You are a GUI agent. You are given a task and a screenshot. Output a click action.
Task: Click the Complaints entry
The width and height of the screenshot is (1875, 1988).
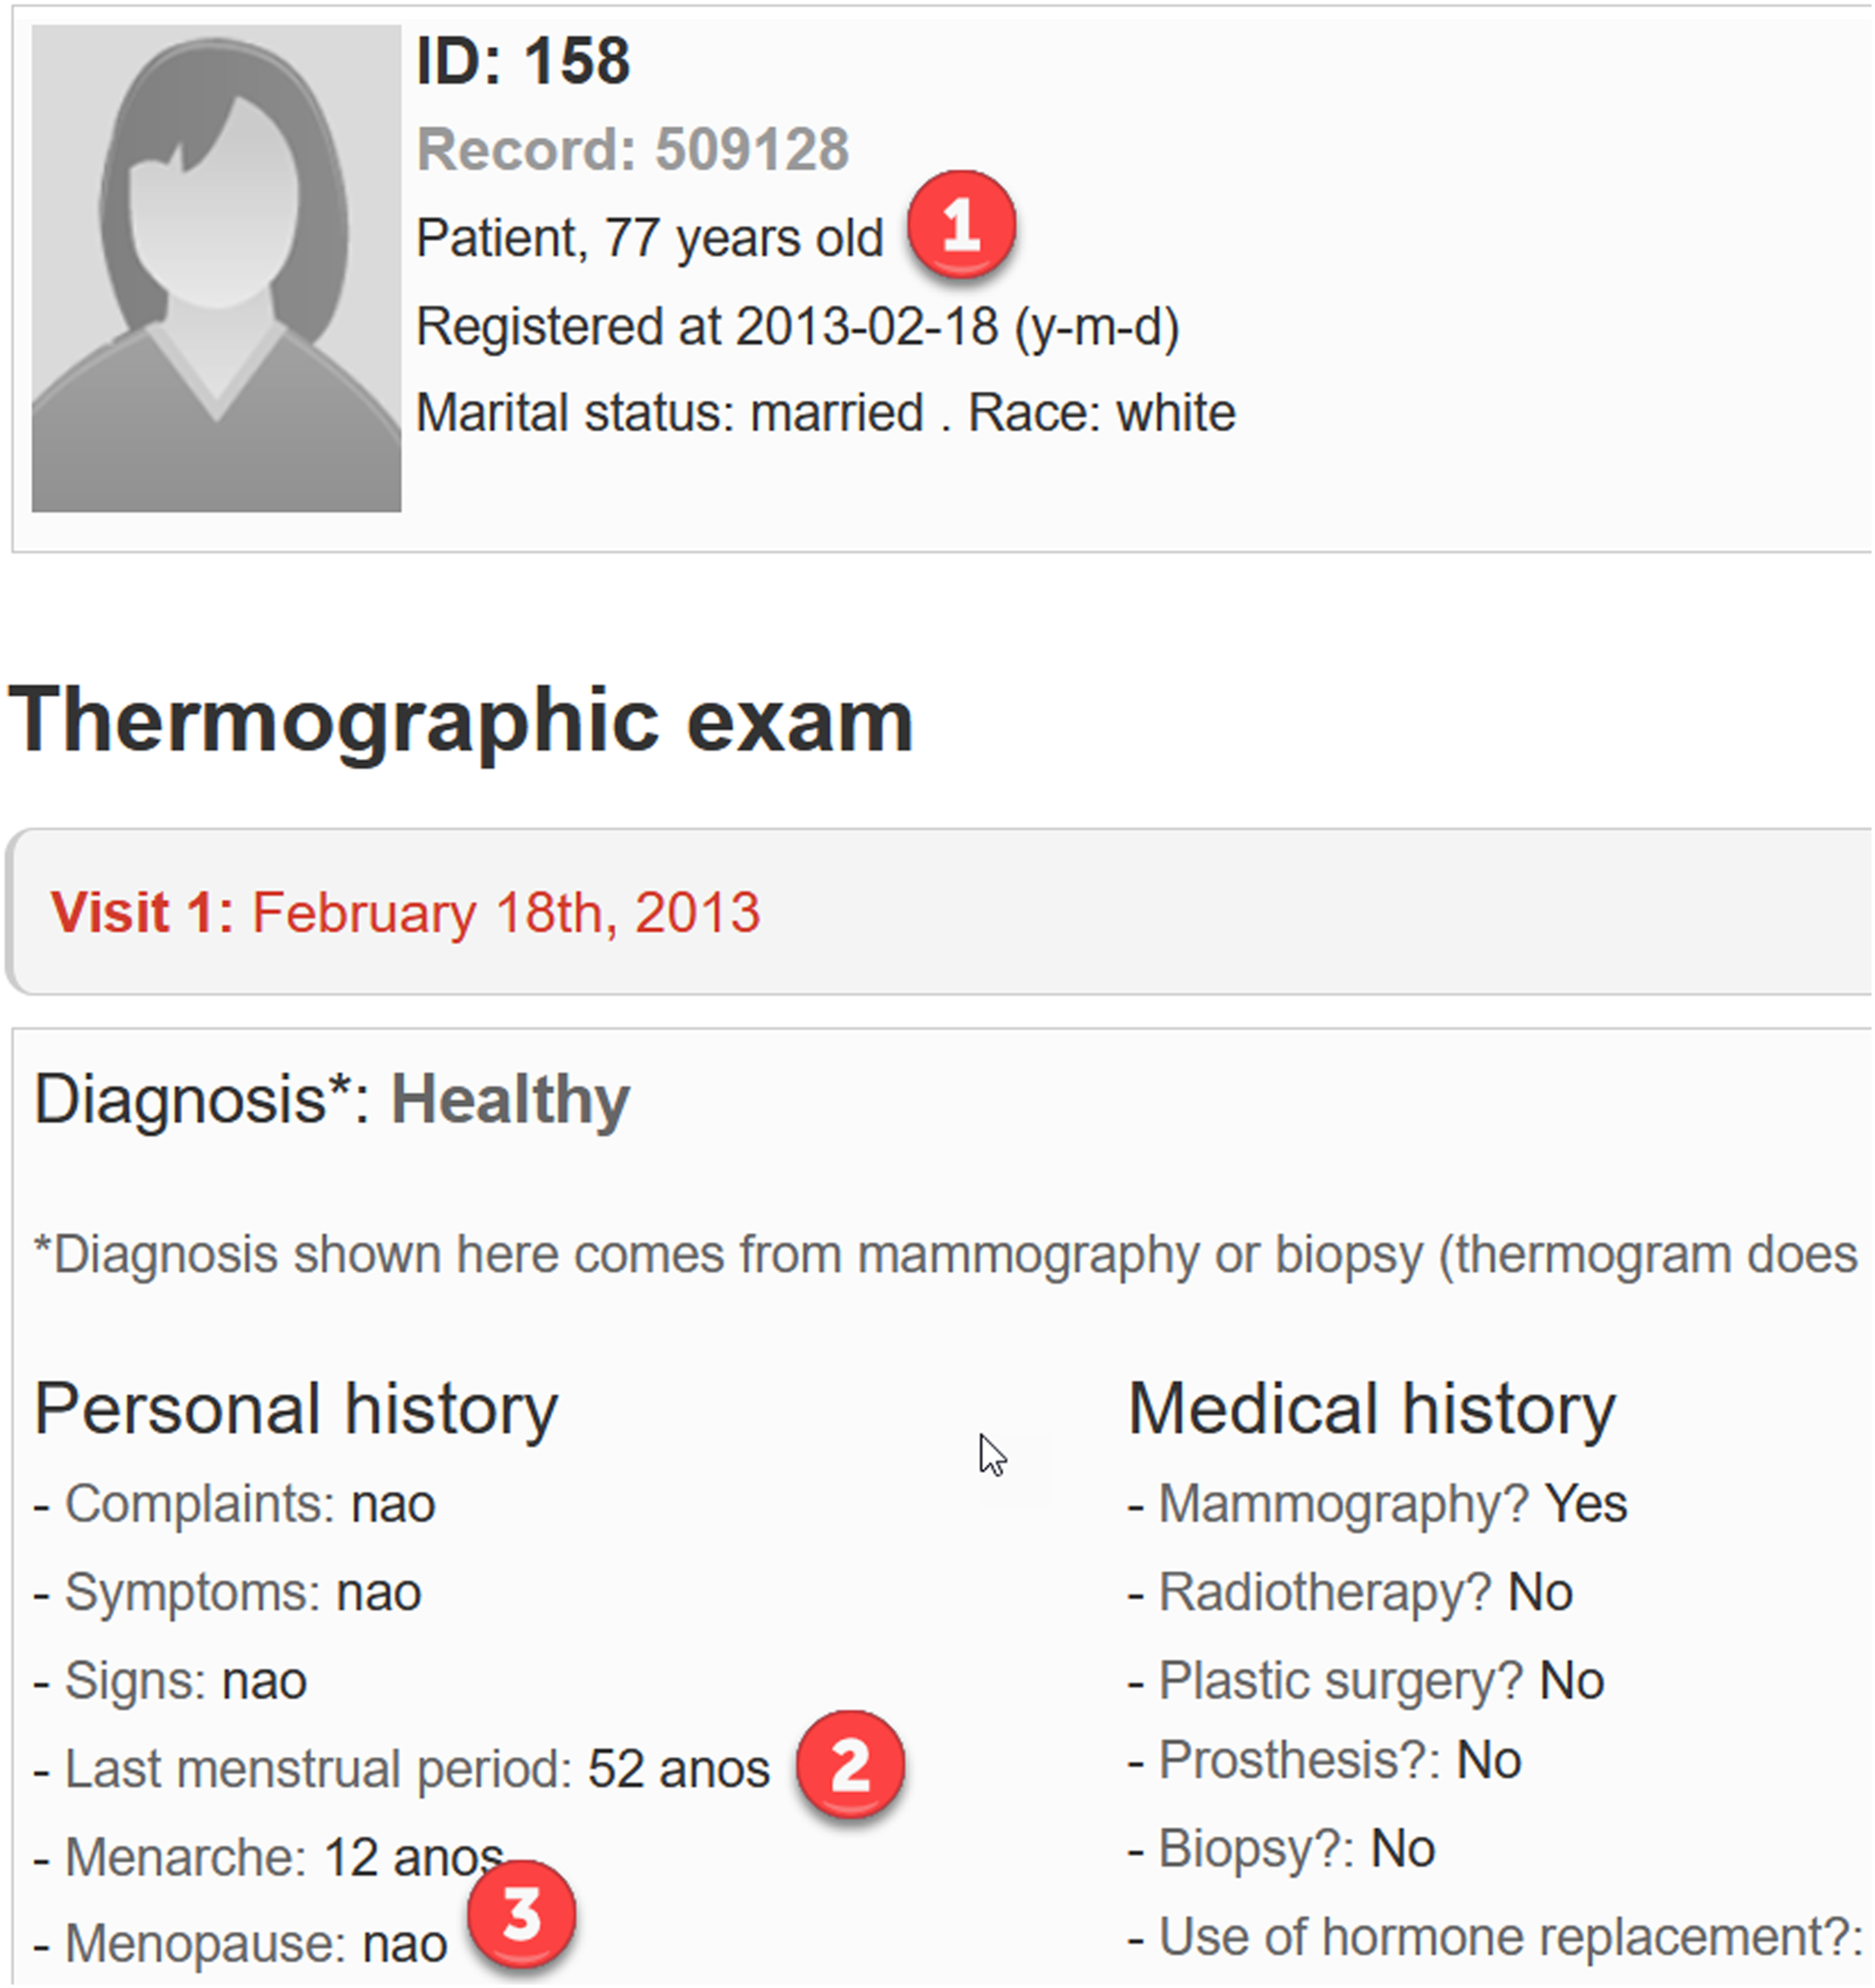235,1504
